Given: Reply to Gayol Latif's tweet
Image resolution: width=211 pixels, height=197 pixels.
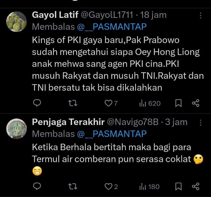Looking at the screenshot, I should pyautogui.click(x=37, y=103).
